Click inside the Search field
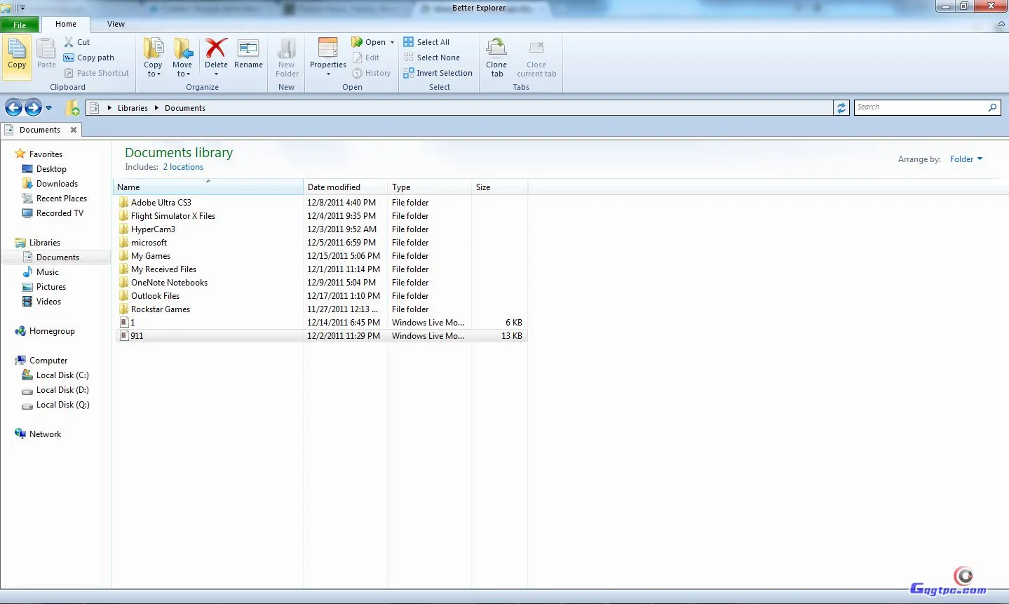This screenshot has height=604, width=1009. click(920, 107)
